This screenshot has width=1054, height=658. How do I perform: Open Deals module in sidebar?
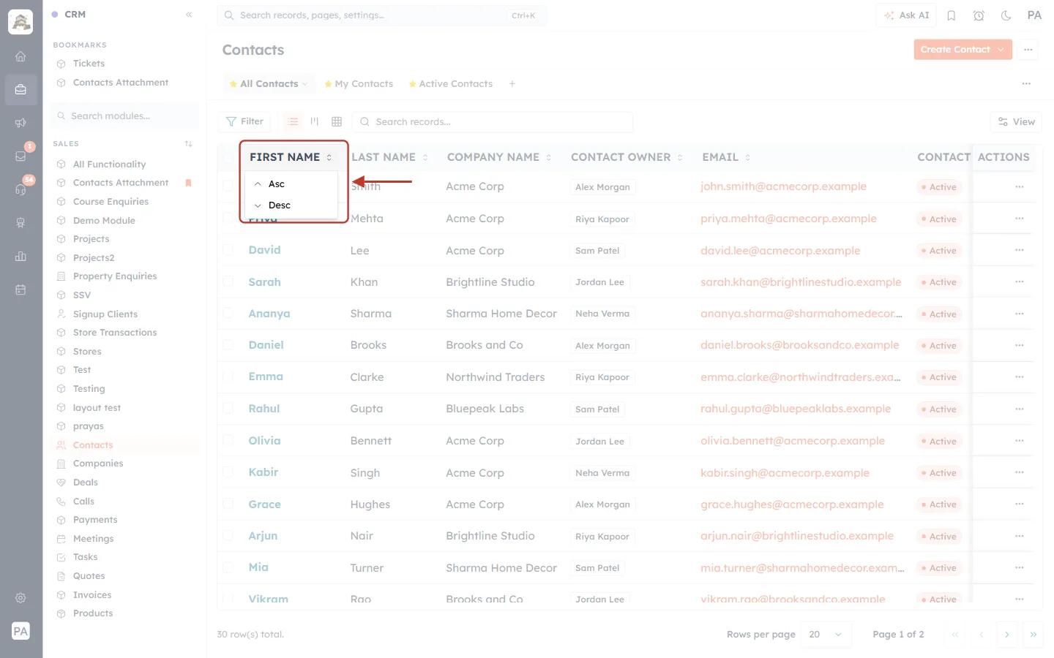click(x=86, y=483)
